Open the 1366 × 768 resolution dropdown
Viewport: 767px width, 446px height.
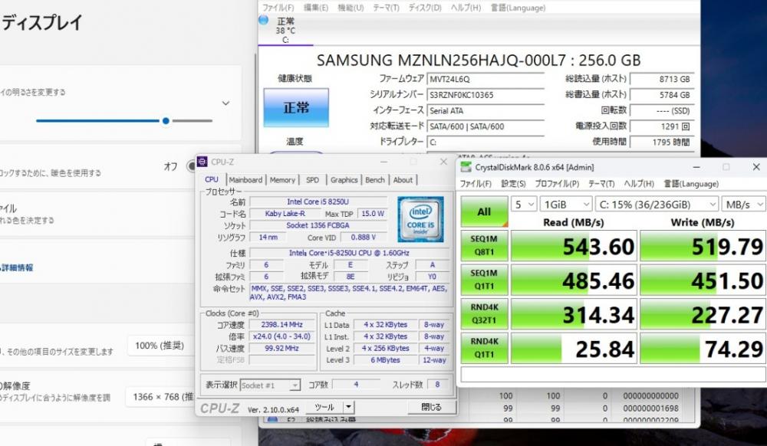[161, 397]
